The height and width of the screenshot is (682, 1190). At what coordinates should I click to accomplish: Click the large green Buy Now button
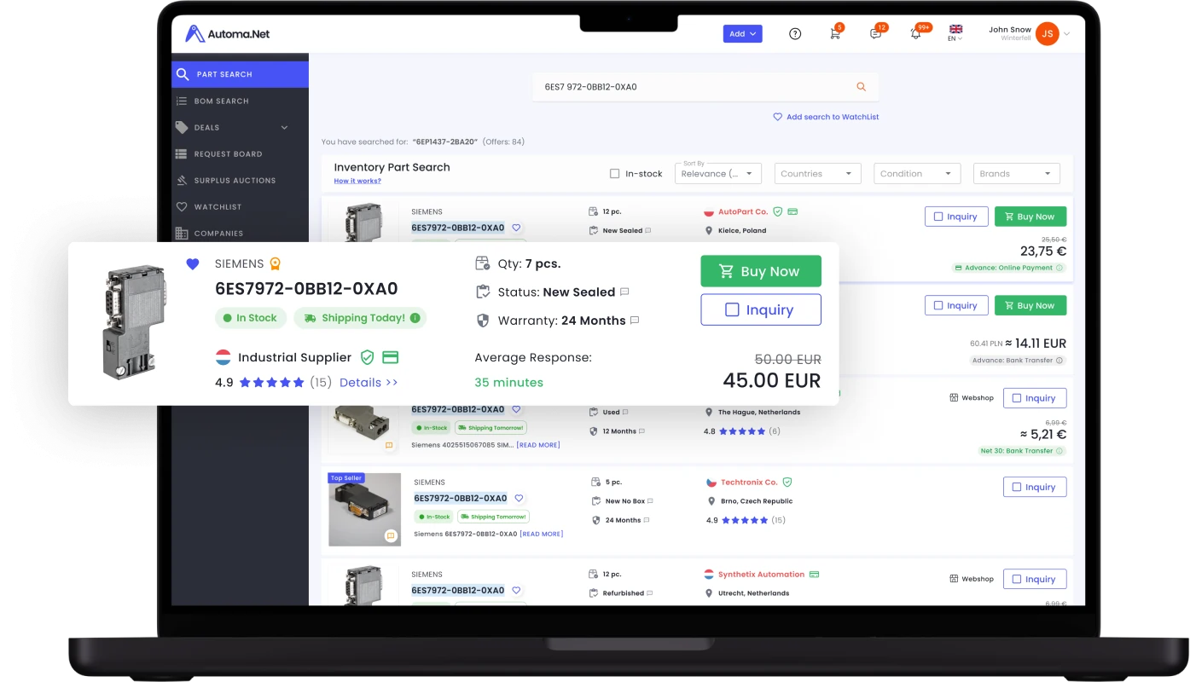click(761, 271)
